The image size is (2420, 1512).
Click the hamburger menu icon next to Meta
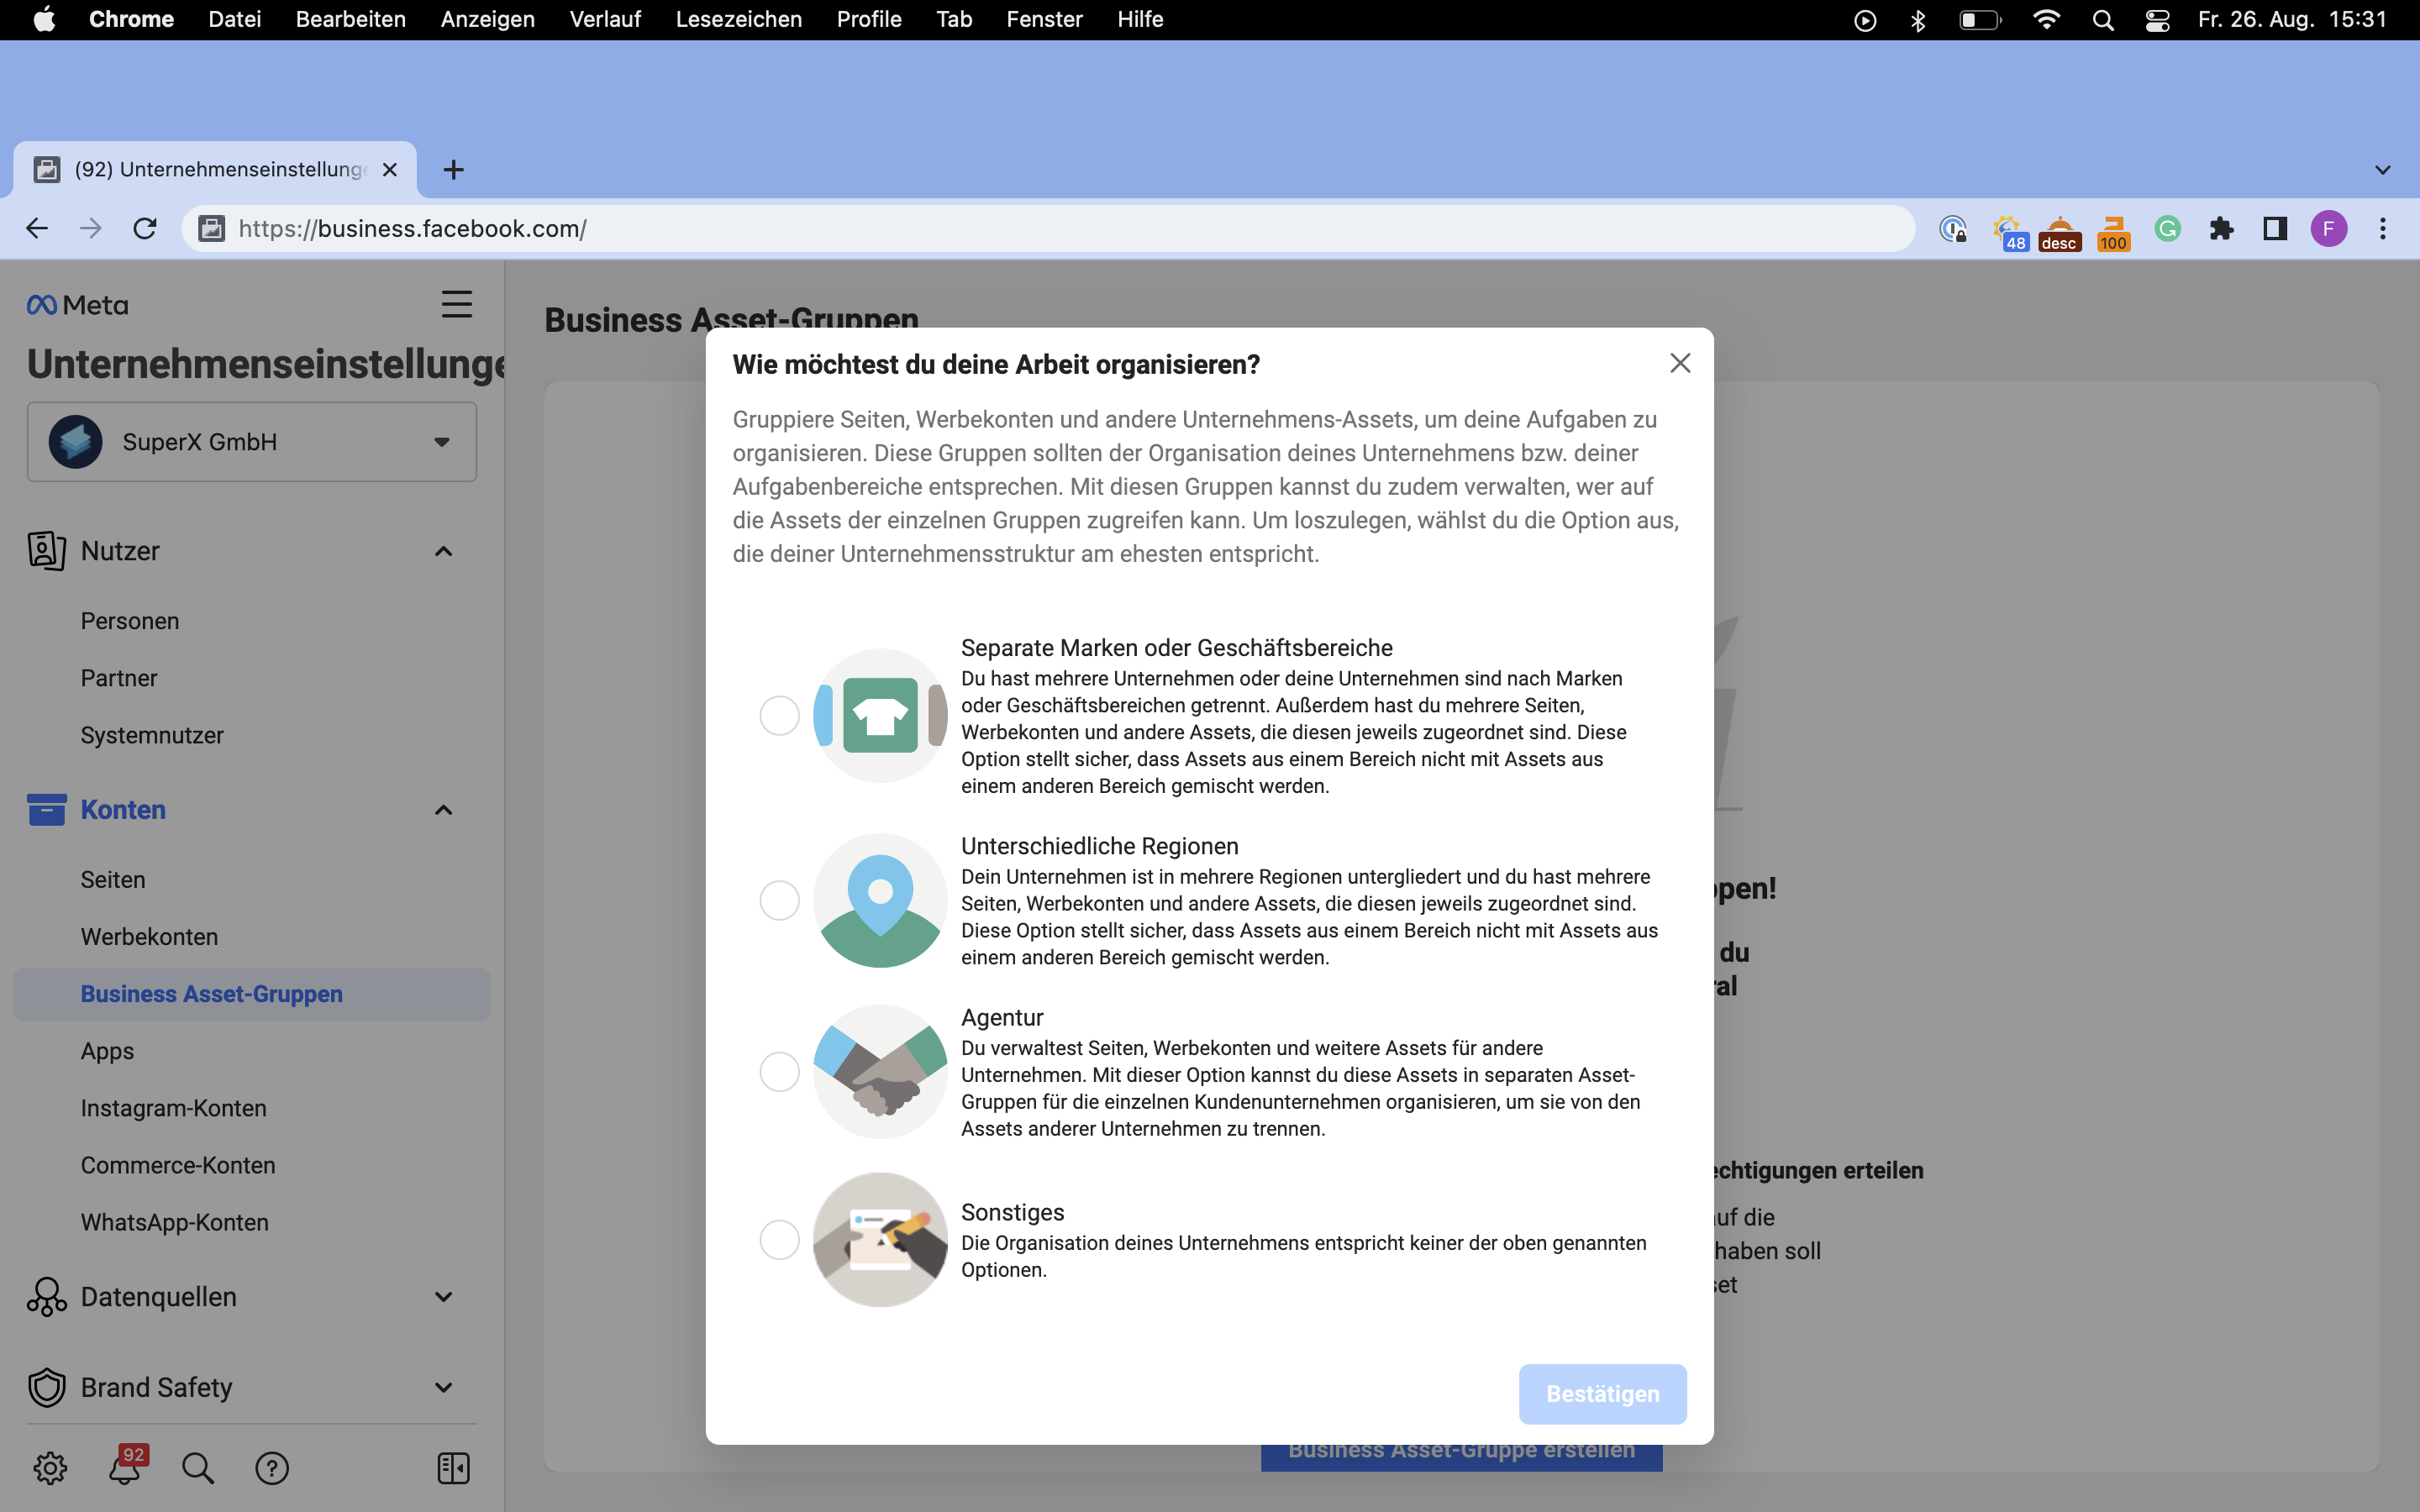(457, 304)
